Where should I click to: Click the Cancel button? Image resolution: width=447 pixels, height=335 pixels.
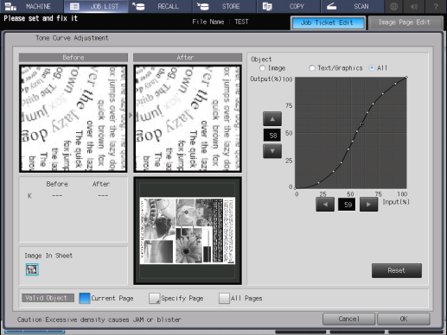point(348,319)
